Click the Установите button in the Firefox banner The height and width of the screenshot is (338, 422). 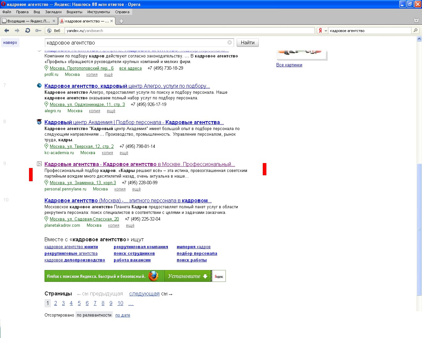(188, 276)
